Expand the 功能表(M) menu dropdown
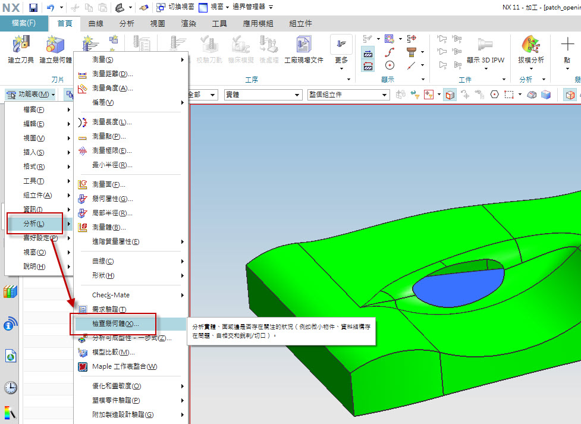581x424 pixels. (31, 95)
